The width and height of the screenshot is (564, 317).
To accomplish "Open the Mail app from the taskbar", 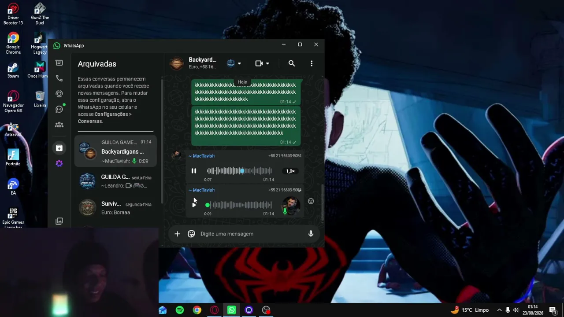I will coord(163,310).
